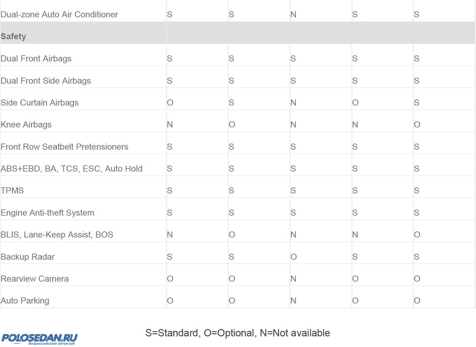Select the TPMS row label
The height and width of the screenshot is (347, 476).
pos(12,191)
